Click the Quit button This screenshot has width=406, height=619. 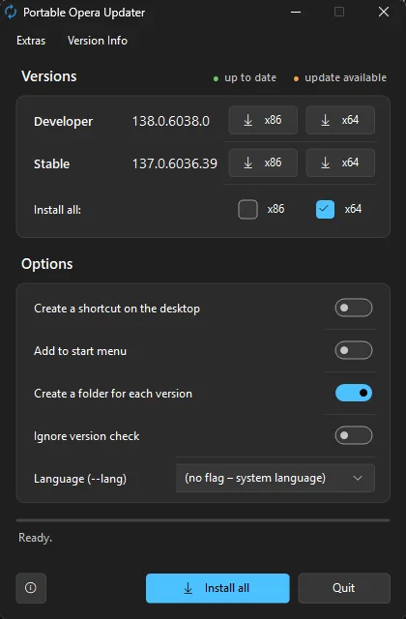(x=344, y=588)
